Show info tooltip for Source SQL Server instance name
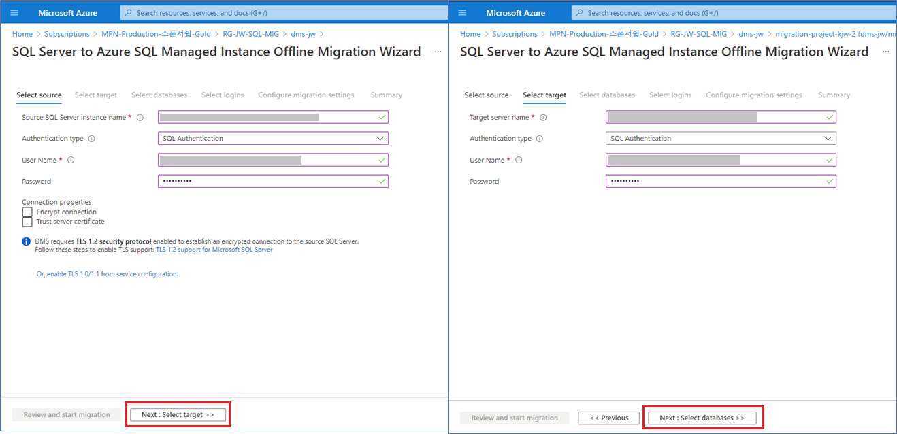The image size is (897, 434). [140, 118]
